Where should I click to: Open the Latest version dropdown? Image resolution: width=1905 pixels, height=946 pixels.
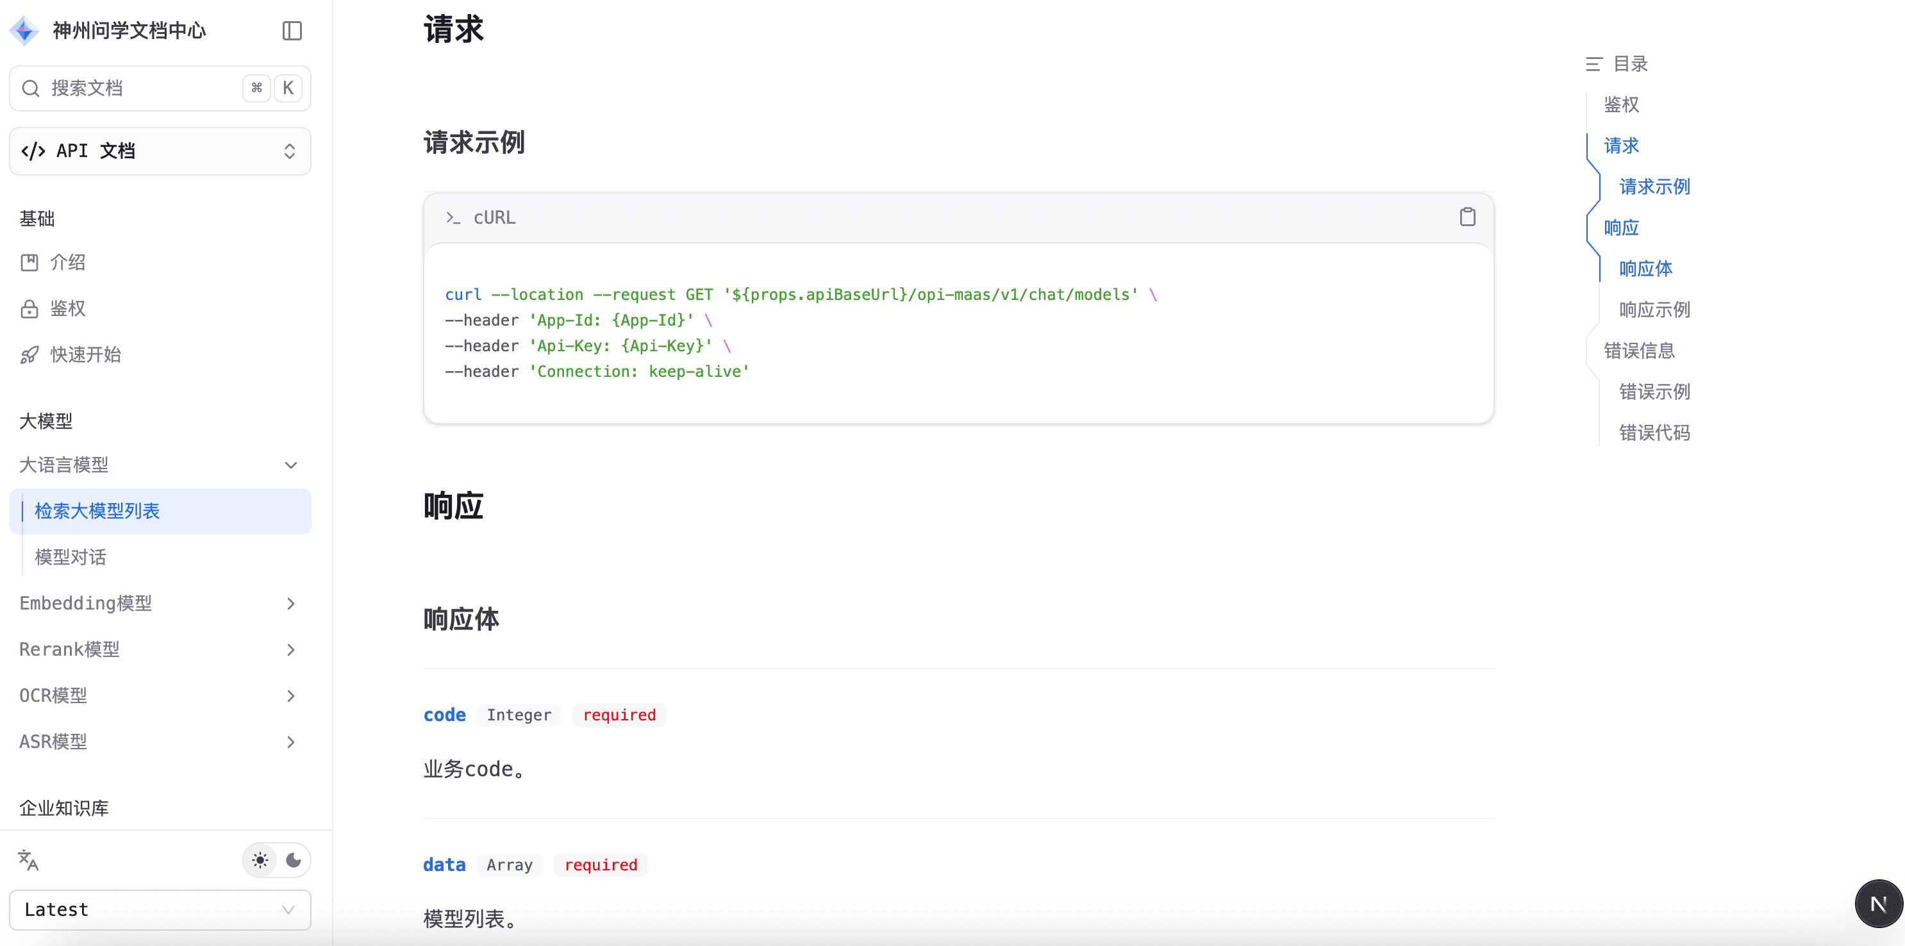click(x=160, y=909)
